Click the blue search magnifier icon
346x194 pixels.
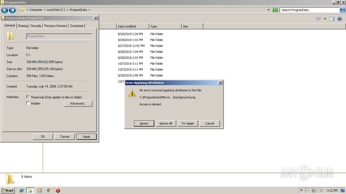click(x=342, y=10)
